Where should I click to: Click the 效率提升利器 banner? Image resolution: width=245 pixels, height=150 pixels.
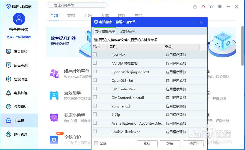(69, 42)
